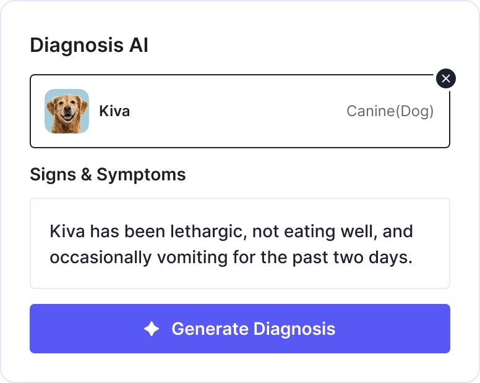480x383 pixels.
Task: Click the word 'been' in symptoms text
Action: (140, 232)
